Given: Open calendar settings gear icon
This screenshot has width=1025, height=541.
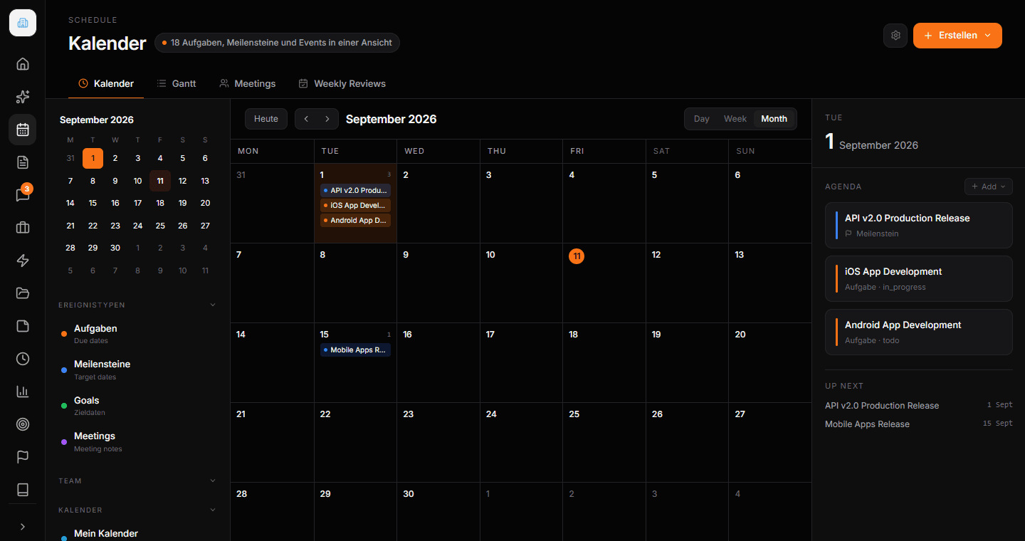Looking at the screenshot, I should (895, 36).
